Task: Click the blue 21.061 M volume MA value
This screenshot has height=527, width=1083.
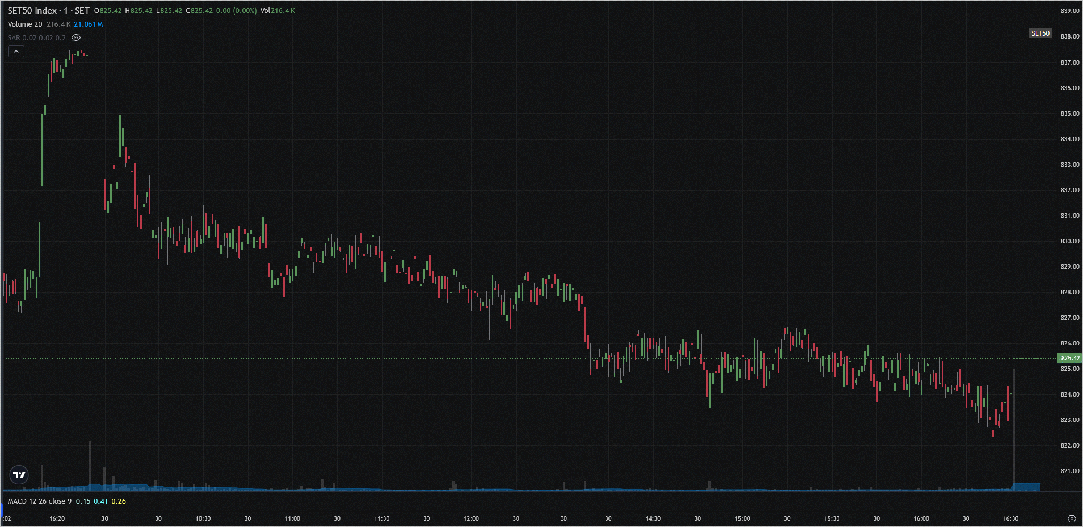Action: click(89, 24)
